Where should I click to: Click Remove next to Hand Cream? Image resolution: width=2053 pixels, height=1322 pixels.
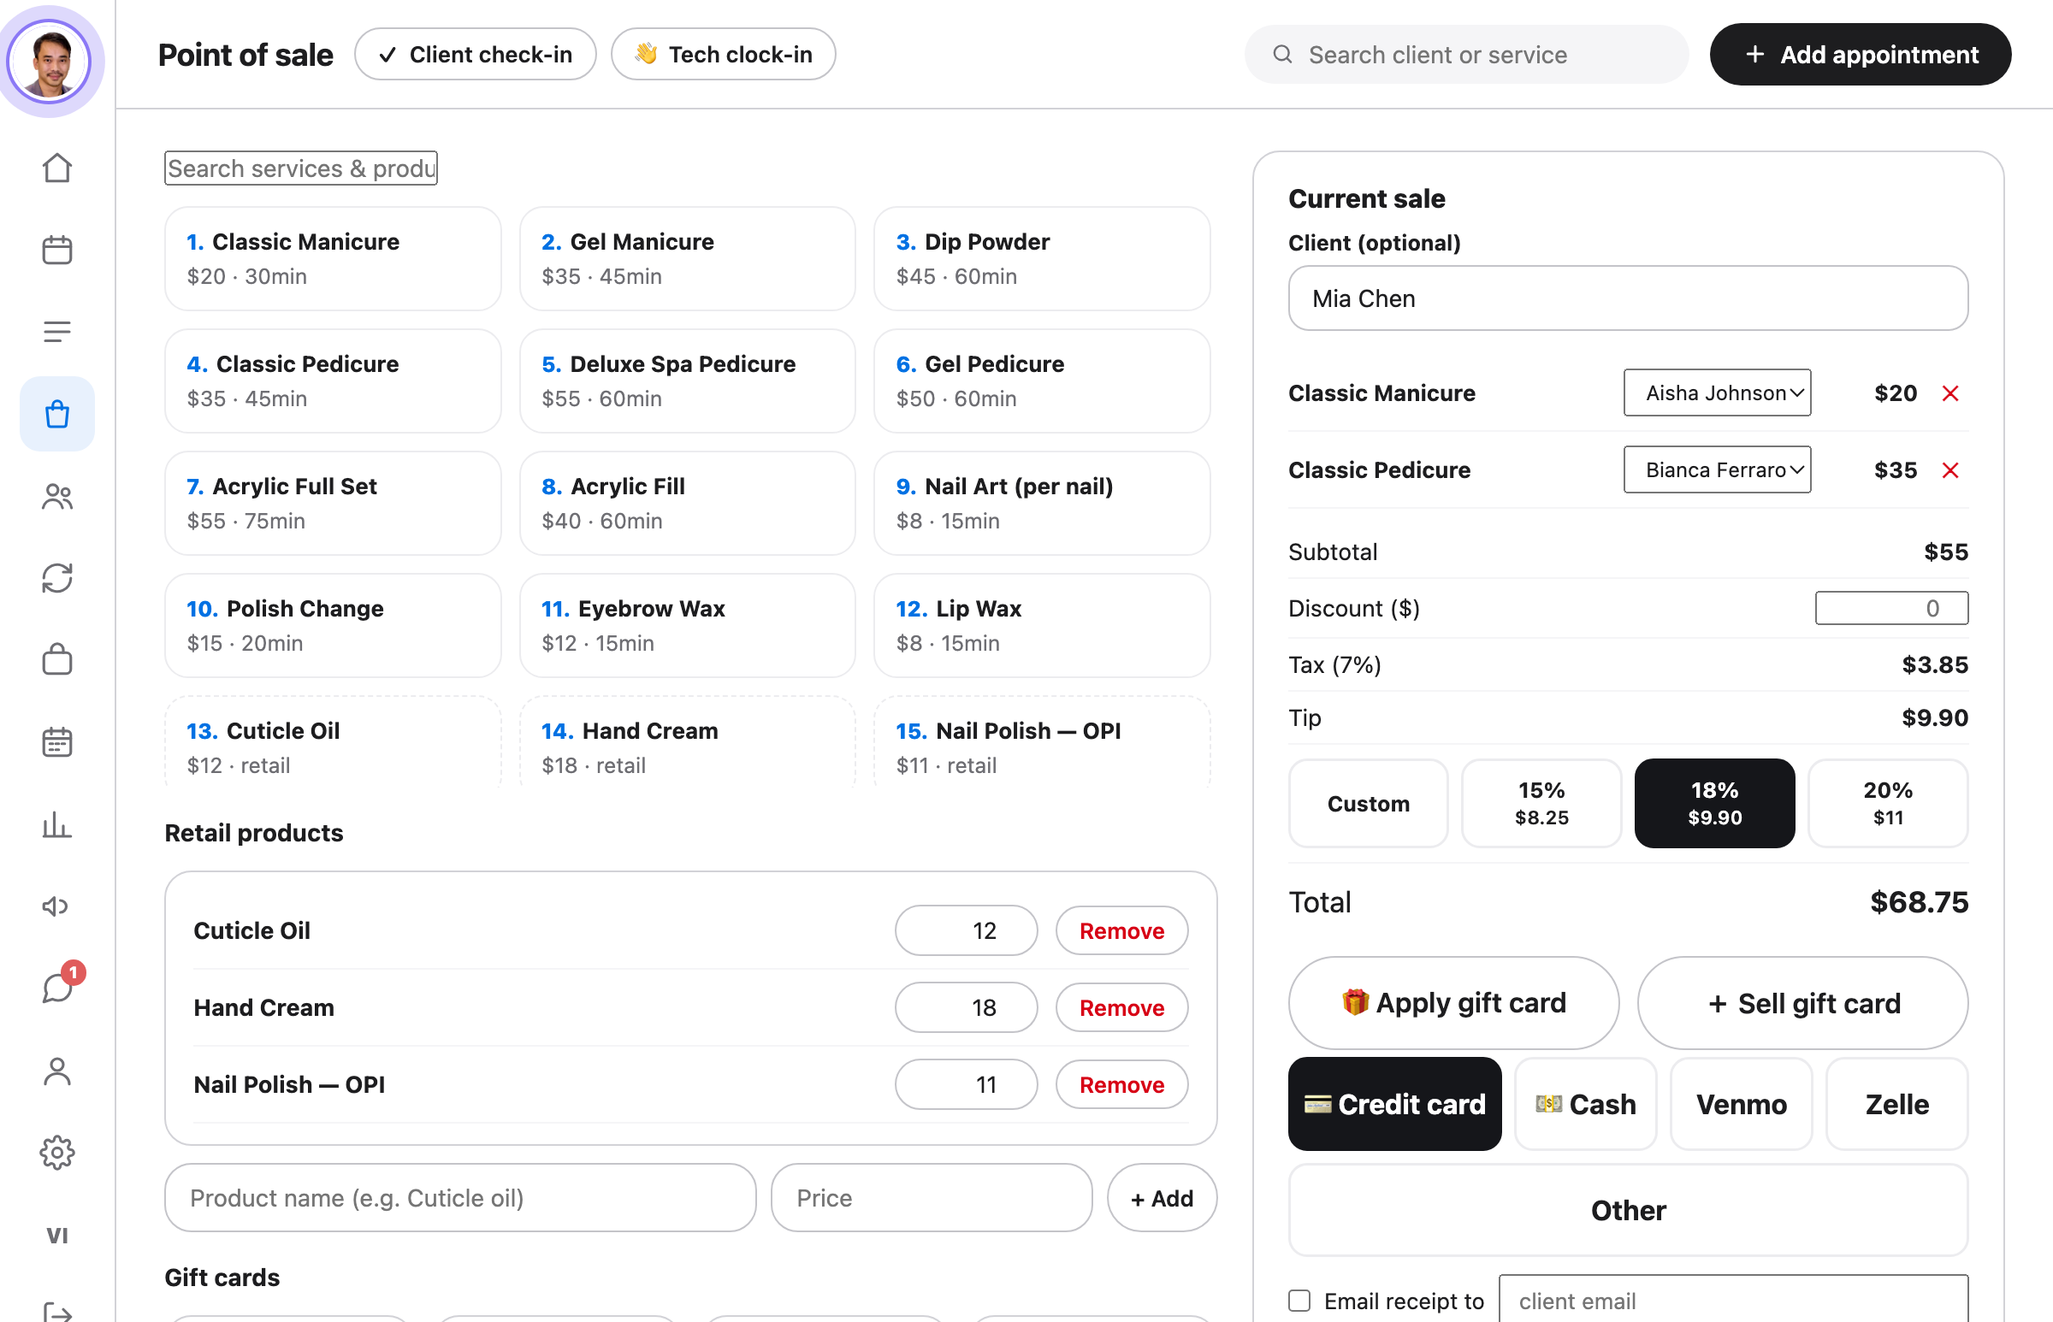pos(1121,1008)
